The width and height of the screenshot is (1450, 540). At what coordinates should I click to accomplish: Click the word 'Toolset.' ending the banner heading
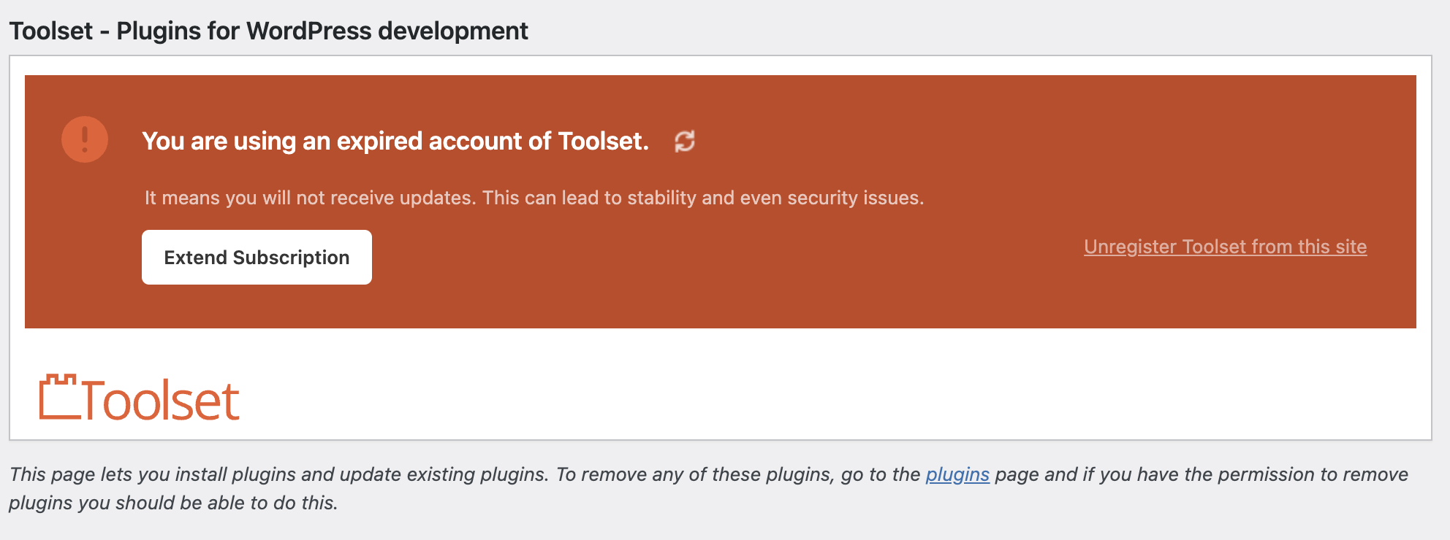tap(603, 141)
